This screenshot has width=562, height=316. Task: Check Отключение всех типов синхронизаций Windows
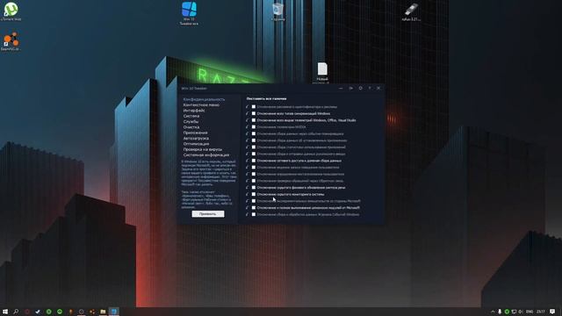(x=254, y=113)
